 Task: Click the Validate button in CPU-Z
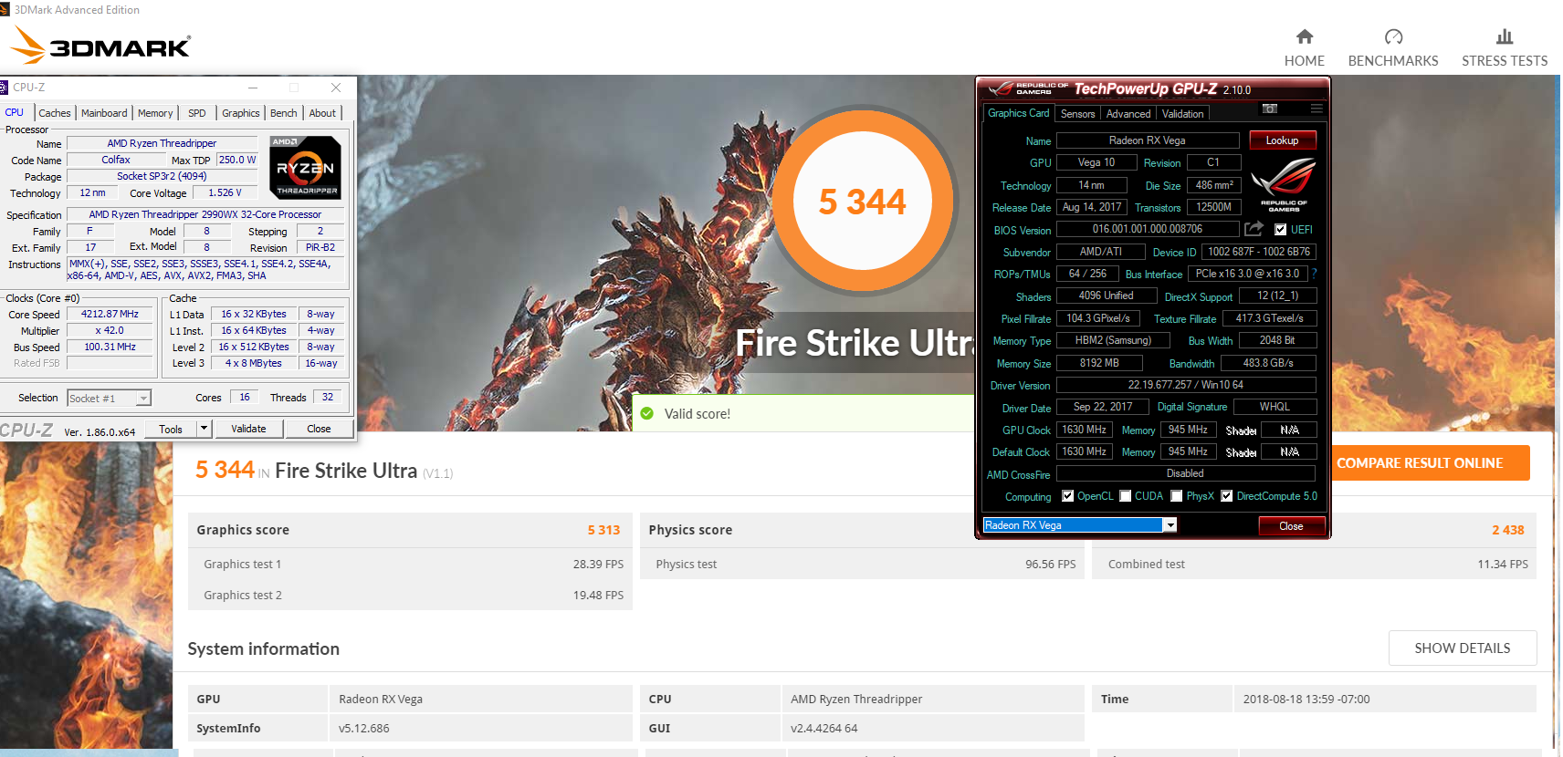click(x=248, y=429)
